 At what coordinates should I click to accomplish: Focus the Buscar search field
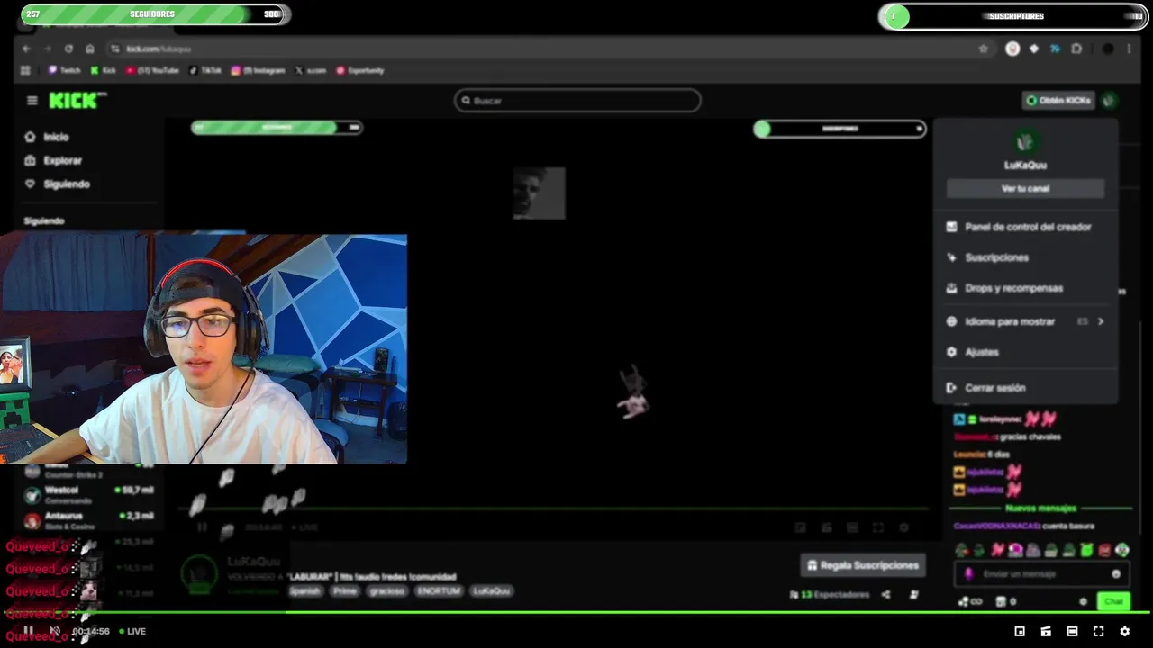click(577, 101)
